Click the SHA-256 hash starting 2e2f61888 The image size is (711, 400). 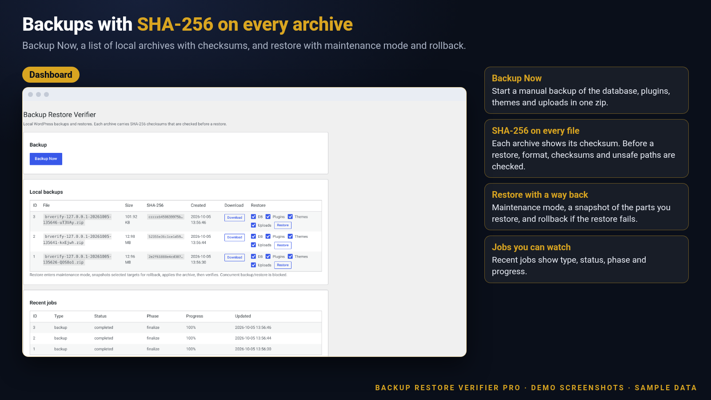[x=165, y=256]
